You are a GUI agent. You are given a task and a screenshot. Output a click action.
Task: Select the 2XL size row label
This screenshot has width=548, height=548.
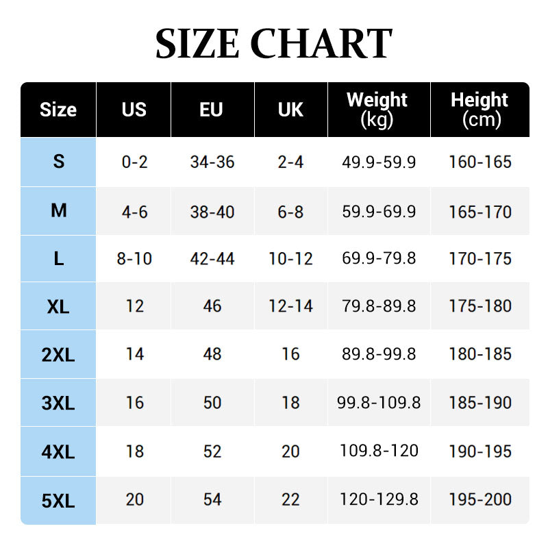(59, 354)
